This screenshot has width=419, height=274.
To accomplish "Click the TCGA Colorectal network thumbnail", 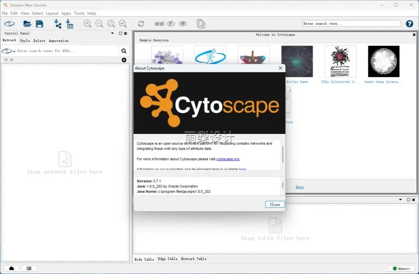I will [x=340, y=61].
